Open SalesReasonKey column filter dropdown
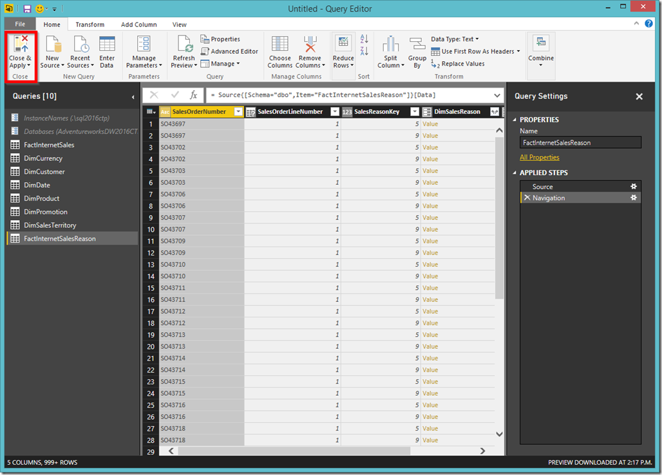This screenshot has width=662, height=475. point(415,112)
